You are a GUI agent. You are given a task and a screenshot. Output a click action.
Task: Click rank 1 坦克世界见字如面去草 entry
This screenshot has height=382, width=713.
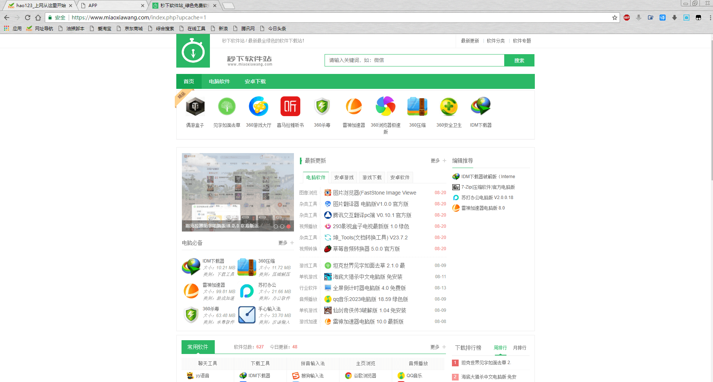(486, 363)
